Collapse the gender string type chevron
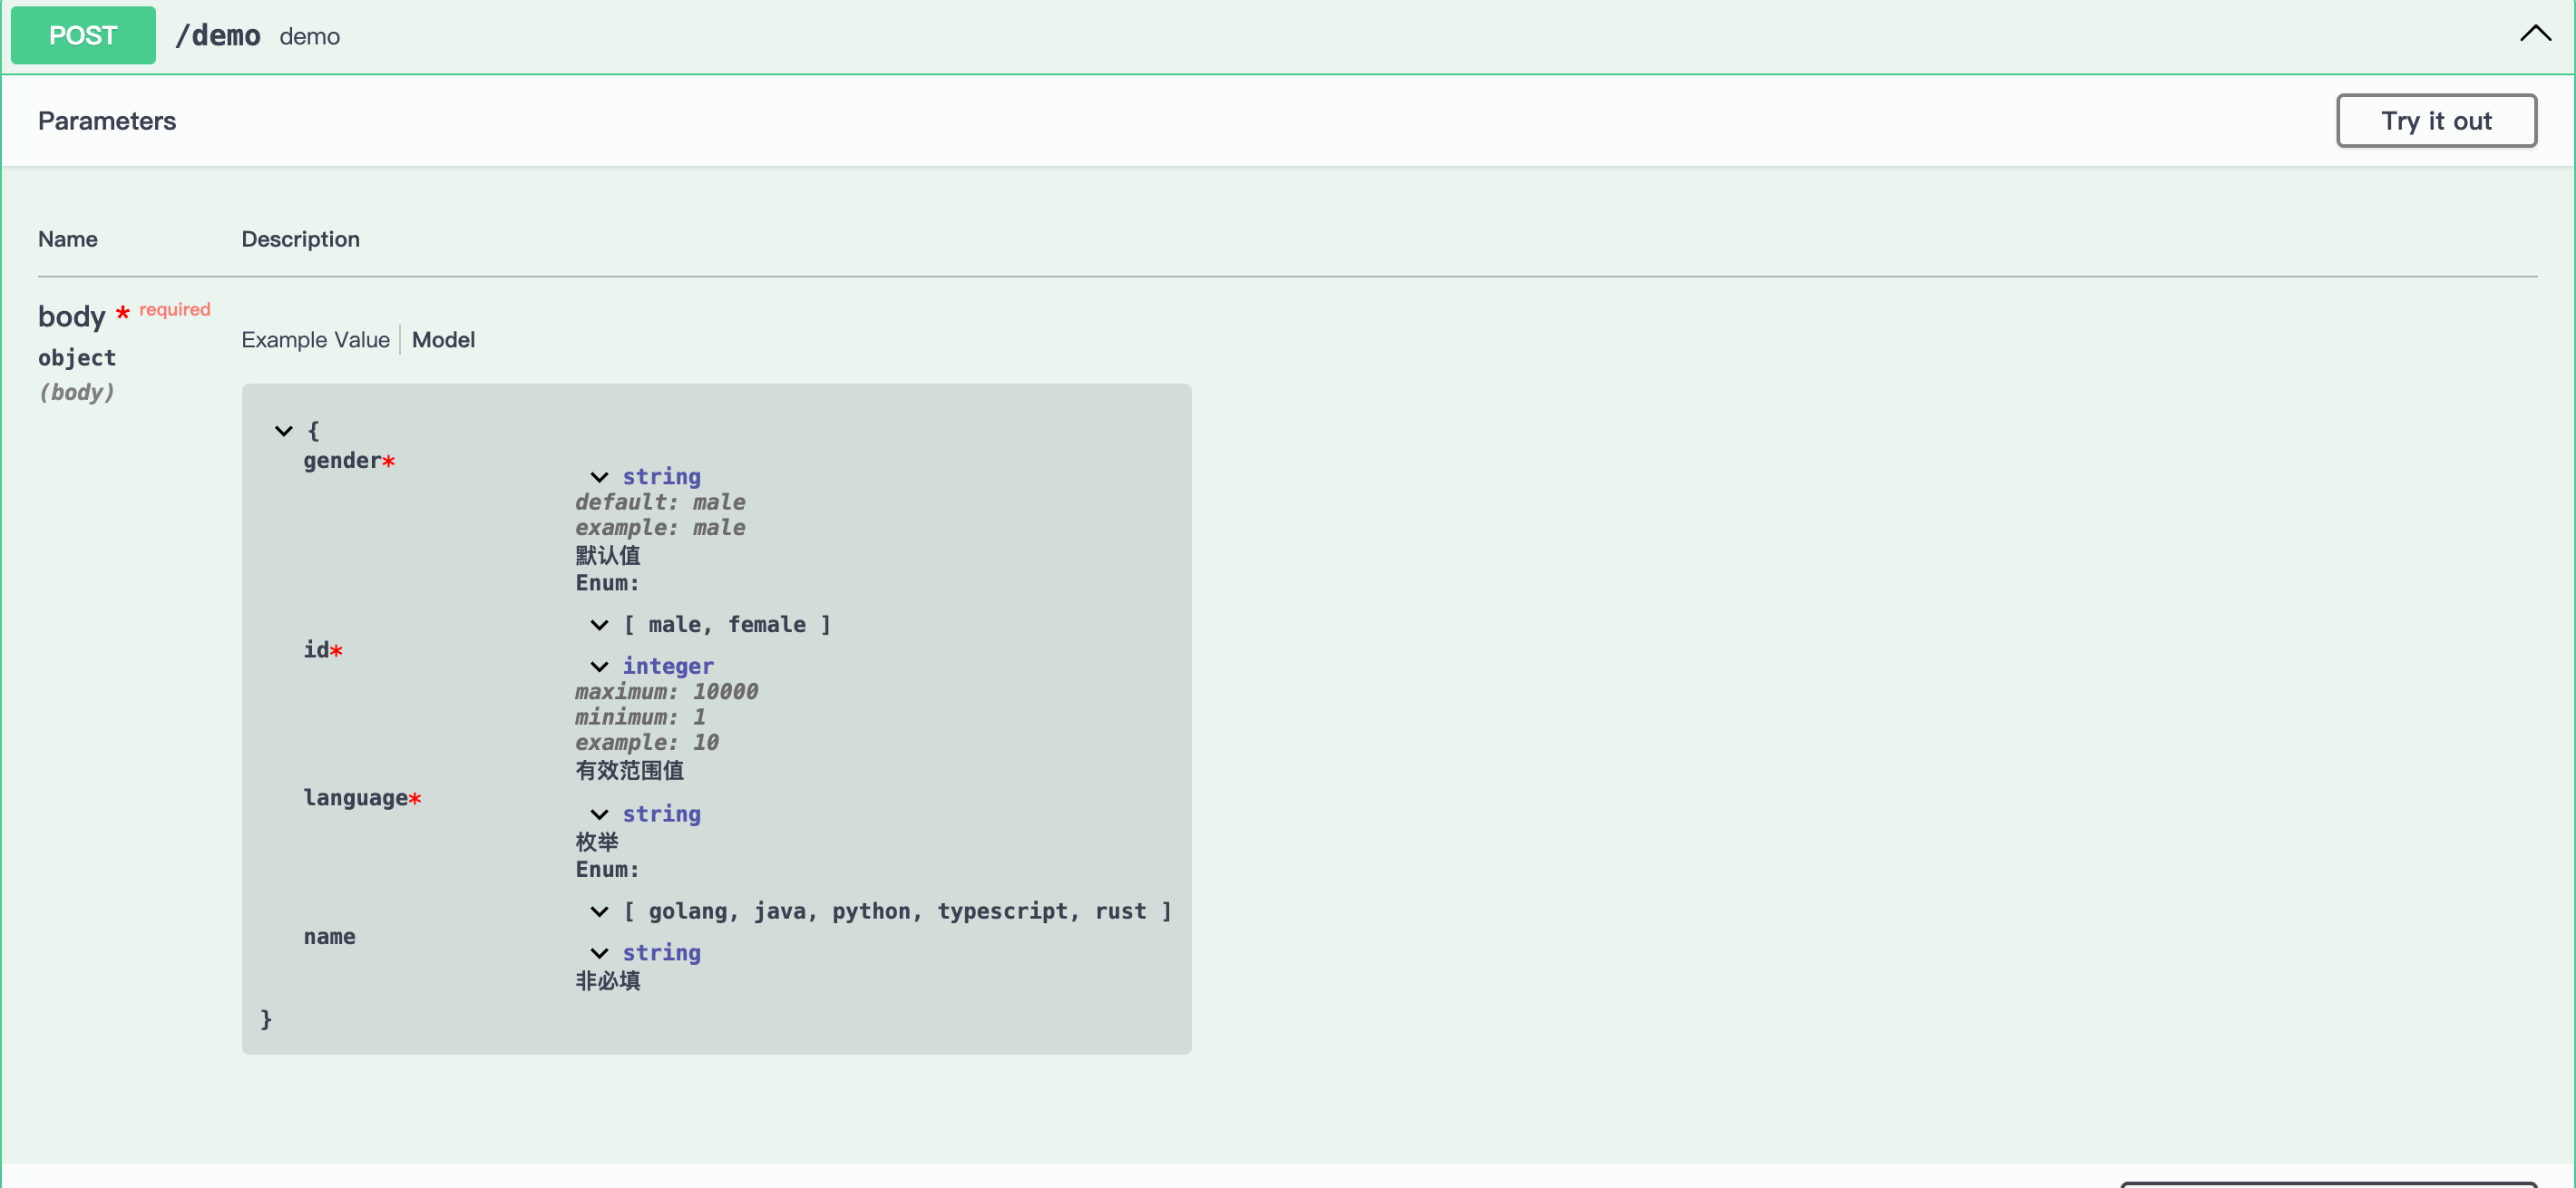This screenshot has height=1188, width=2576. pos(599,477)
